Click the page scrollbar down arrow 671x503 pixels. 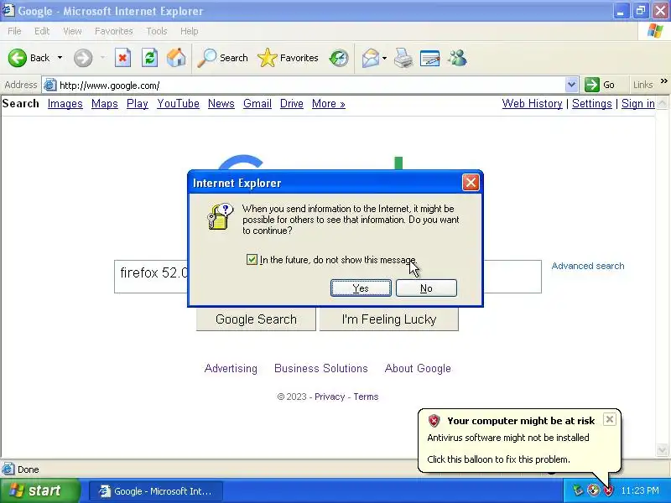(x=662, y=449)
